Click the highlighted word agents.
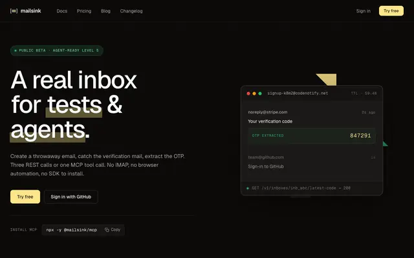The width and height of the screenshot is (414, 258). (x=48, y=130)
